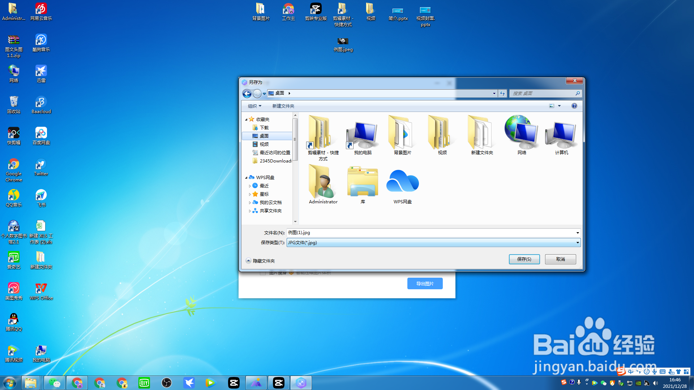Open the 组织 menu
The image size is (694, 390).
(254, 106)
